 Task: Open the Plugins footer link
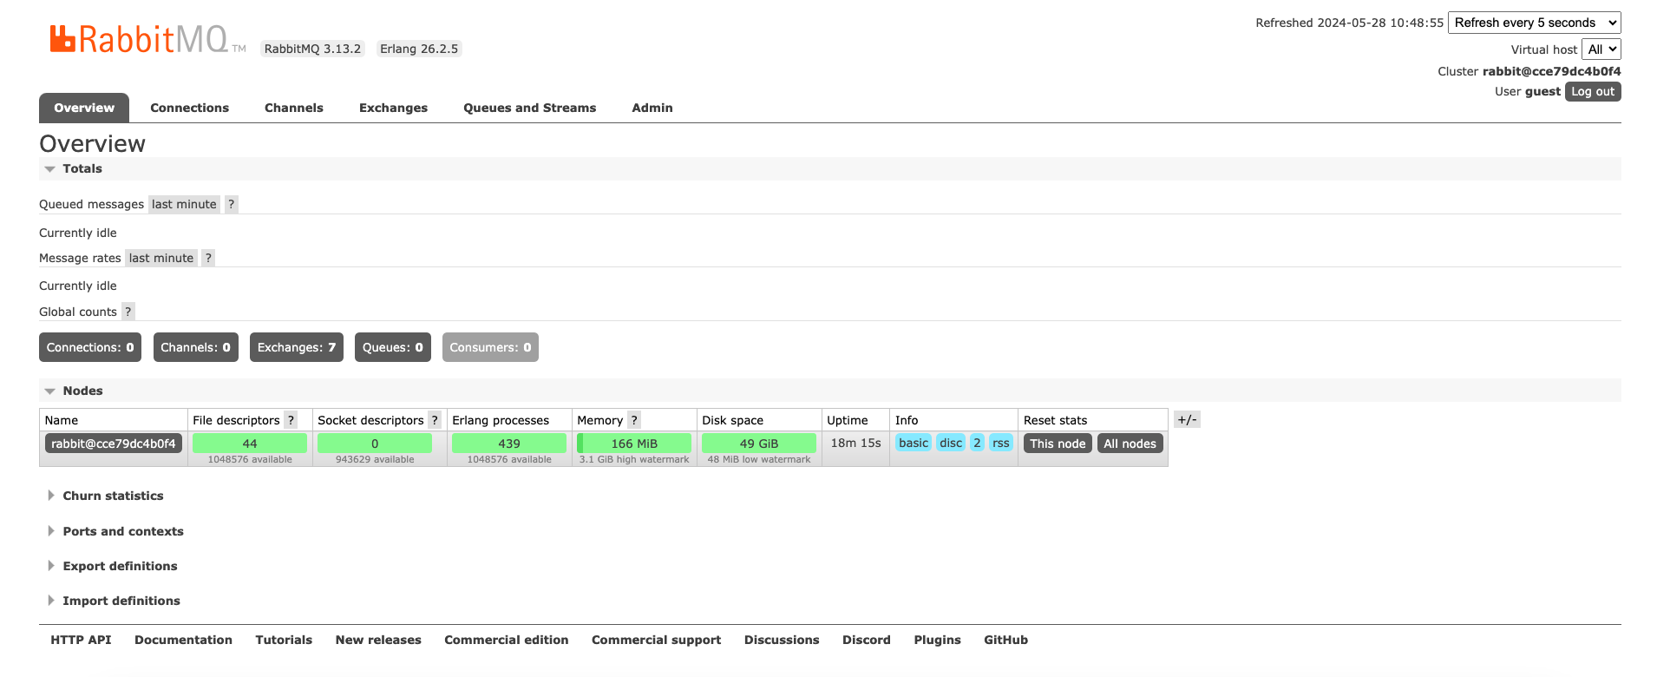(x=937, y=640)
